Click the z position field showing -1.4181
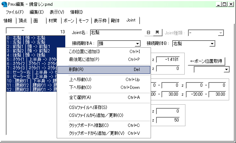The image size is (236, 143). click(168, 59)
